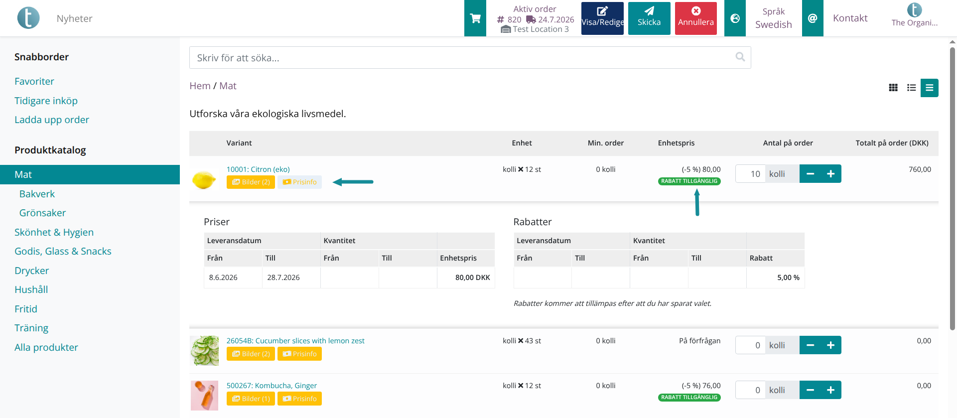Open the Kontakt page
The height and width of the screenshot is (418, 957).
850,18
